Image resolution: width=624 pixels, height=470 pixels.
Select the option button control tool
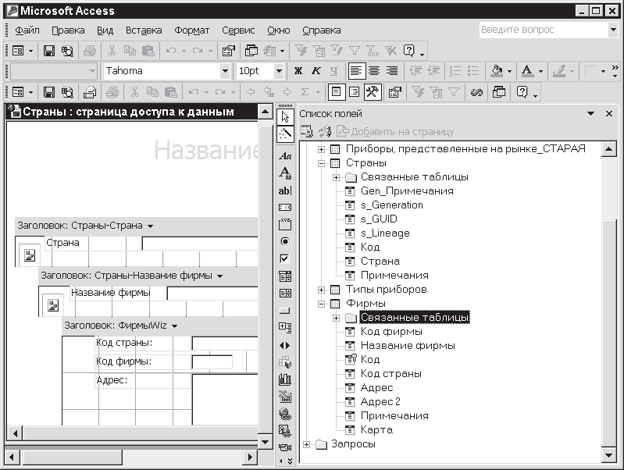point(285,241)
